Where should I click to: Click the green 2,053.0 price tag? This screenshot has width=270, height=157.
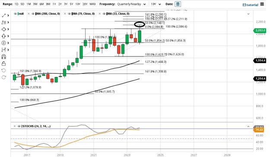click(x=260, y=31)
